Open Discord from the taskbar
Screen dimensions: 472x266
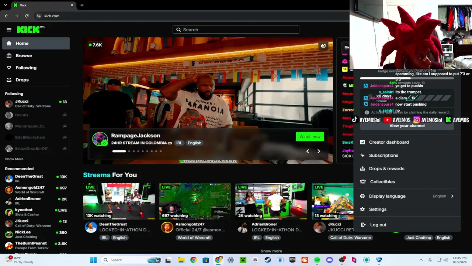tap(329, 260)
